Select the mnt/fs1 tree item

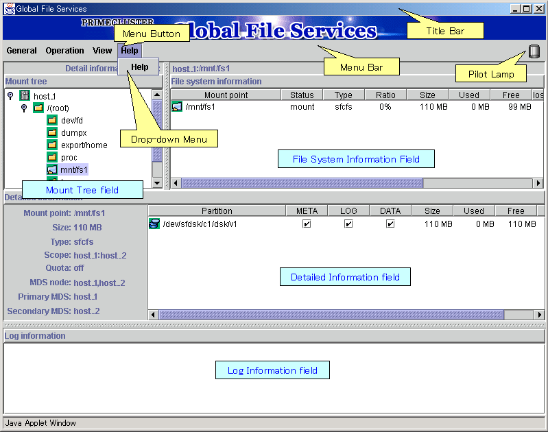pyautogui.click(x=74, y=170)
